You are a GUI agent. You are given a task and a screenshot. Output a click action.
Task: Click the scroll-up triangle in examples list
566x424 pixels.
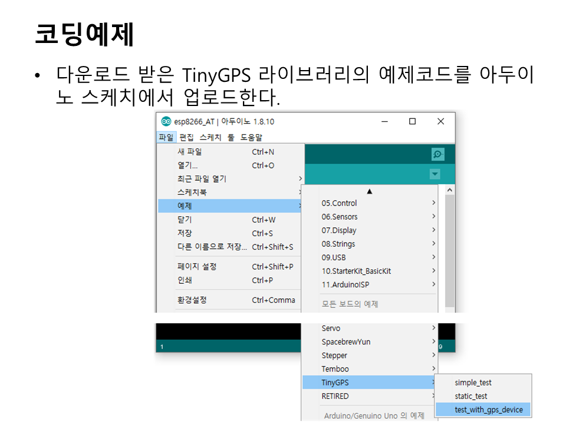pyautogui.click(x=369, y=191)
